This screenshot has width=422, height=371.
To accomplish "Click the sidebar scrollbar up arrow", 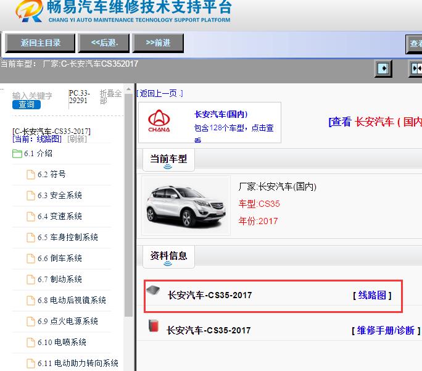I will coord(129,89).
